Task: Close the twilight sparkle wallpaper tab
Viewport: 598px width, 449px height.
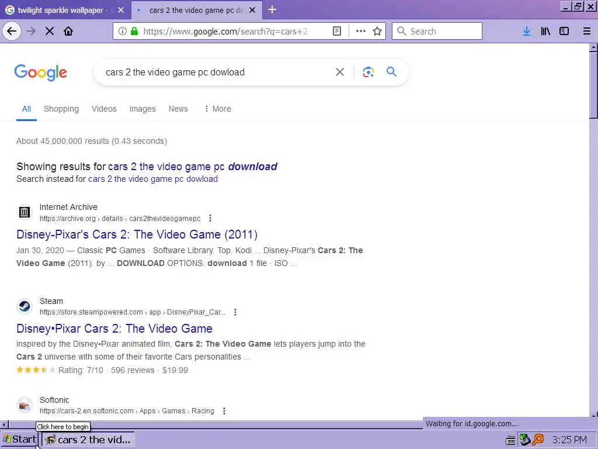Action: click(121, 10)
